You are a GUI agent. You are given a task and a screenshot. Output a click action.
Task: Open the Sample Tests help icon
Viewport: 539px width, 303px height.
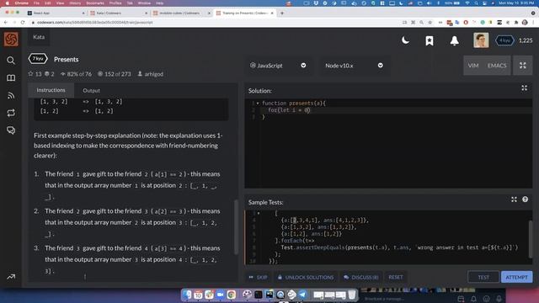[x=526, y=199]
